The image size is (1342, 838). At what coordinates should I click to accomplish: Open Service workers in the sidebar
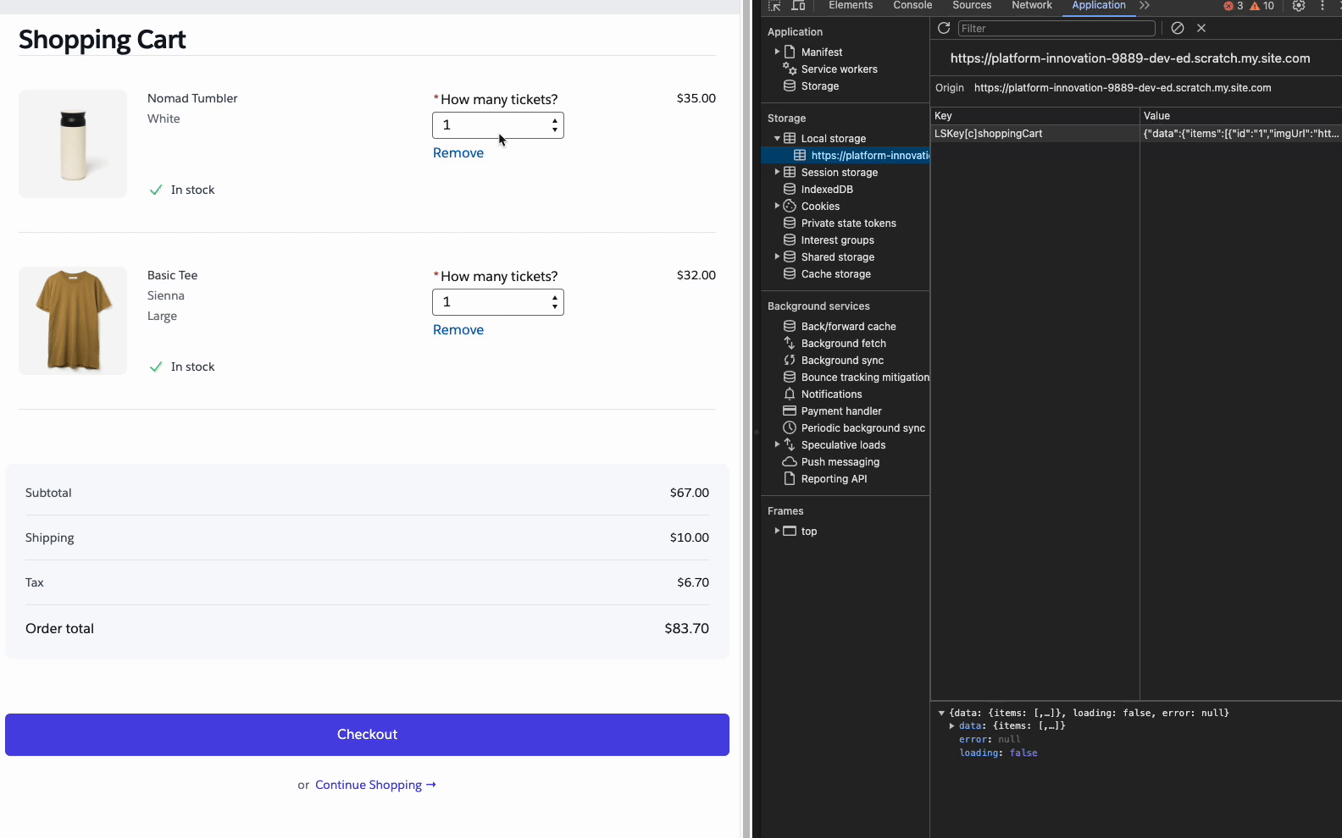click(x=839, y=69)
